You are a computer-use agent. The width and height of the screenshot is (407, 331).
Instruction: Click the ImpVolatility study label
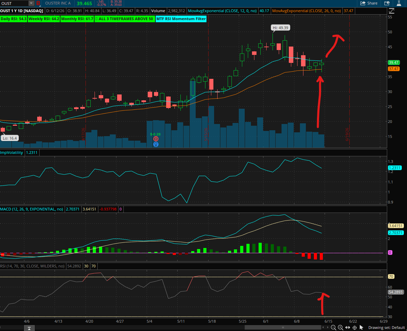tap(12, 152)
